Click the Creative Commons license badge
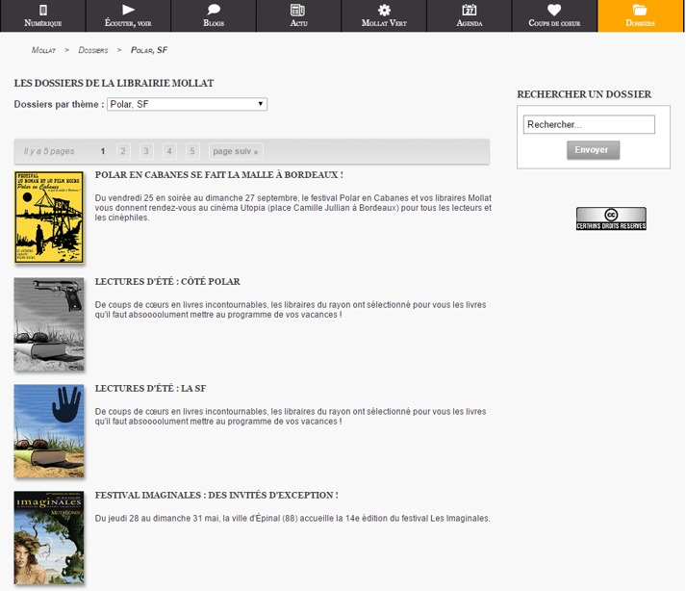 coord(611,218)
